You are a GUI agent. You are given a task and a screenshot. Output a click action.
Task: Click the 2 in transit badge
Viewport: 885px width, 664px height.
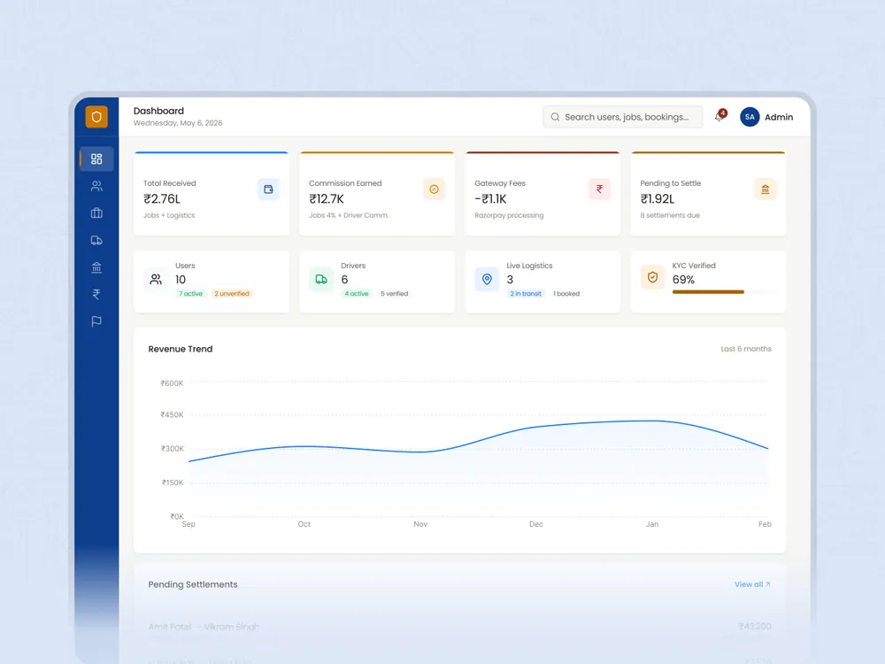pos(526,294)
